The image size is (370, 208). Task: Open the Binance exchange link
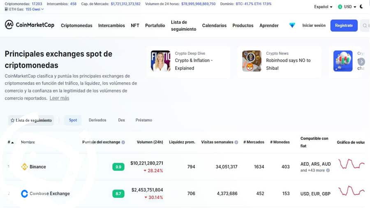[x=38, y=167]
